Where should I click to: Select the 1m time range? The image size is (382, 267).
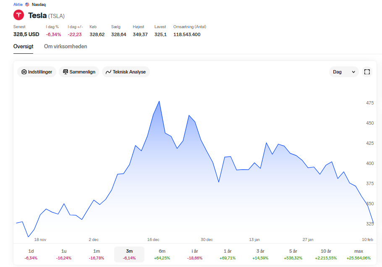click(x=97, y=254)
